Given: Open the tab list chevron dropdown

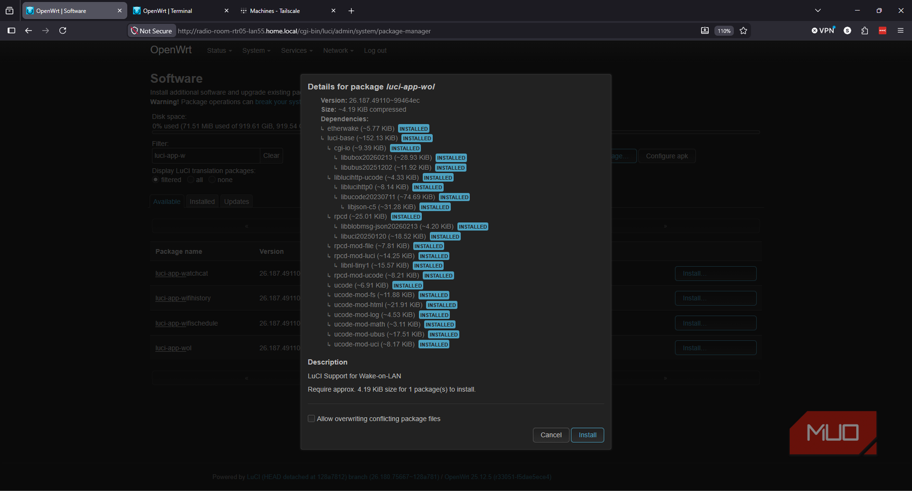Looking at the screenshot, I should [x=818, y=11].
